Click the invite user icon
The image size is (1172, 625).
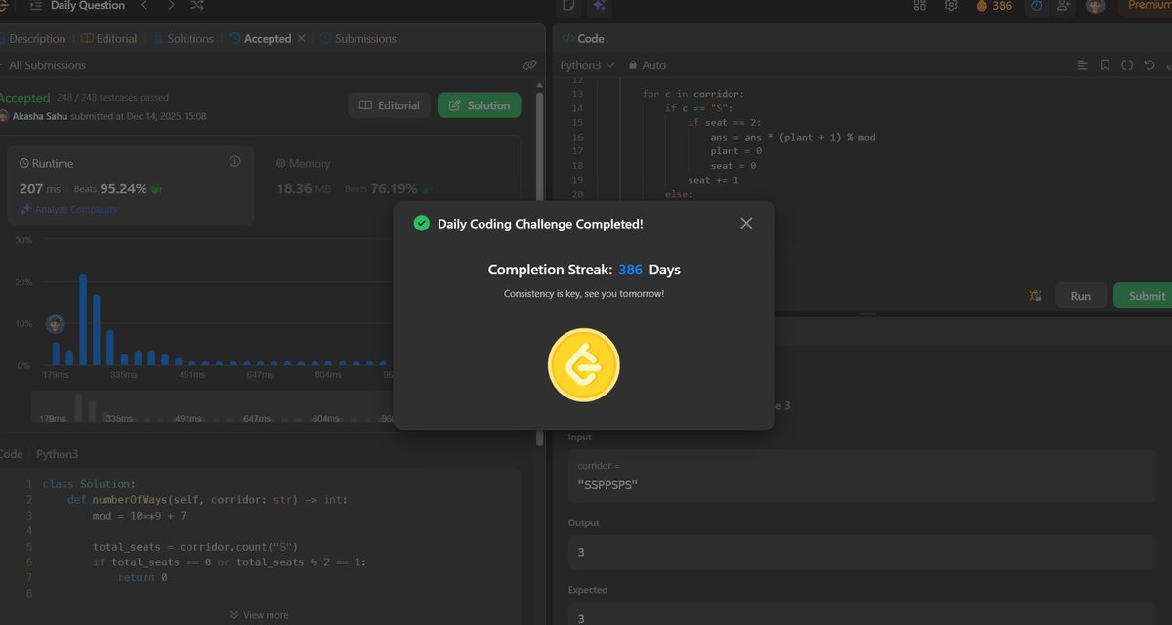[1064, 6]
